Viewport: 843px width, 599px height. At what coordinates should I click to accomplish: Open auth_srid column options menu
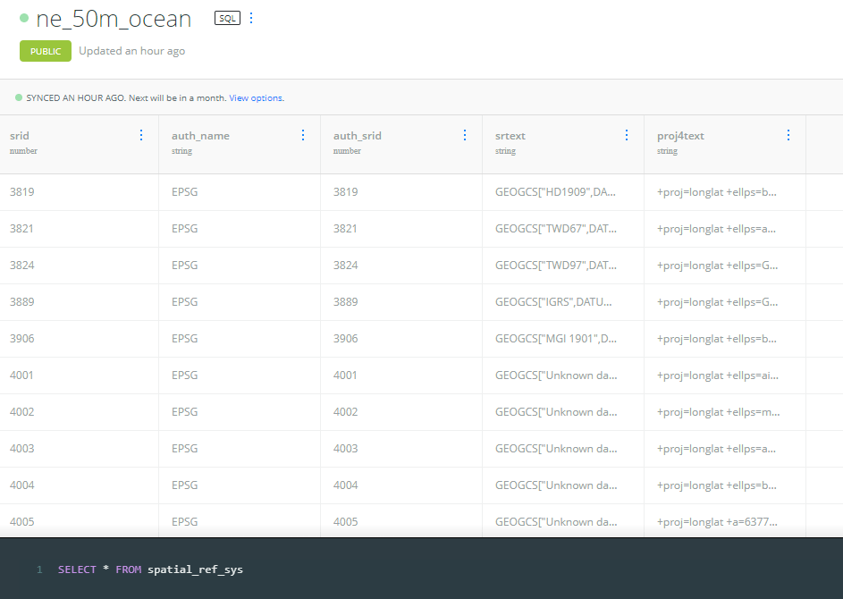(465, 135)
